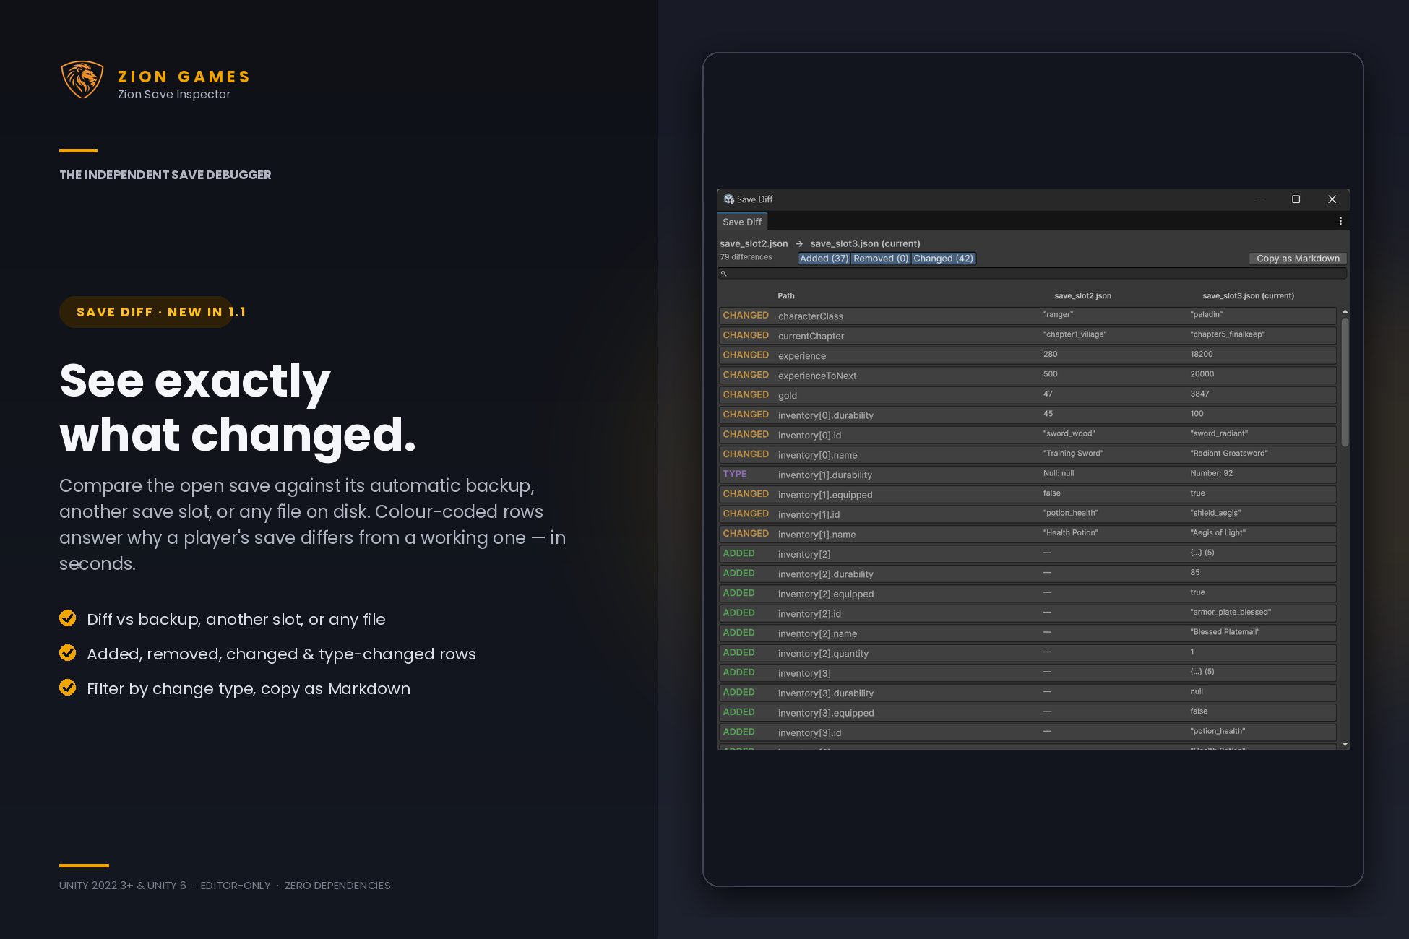The image size is (1409, 939).
Task: Select the characterClass row
Action: coord(1027,316)
